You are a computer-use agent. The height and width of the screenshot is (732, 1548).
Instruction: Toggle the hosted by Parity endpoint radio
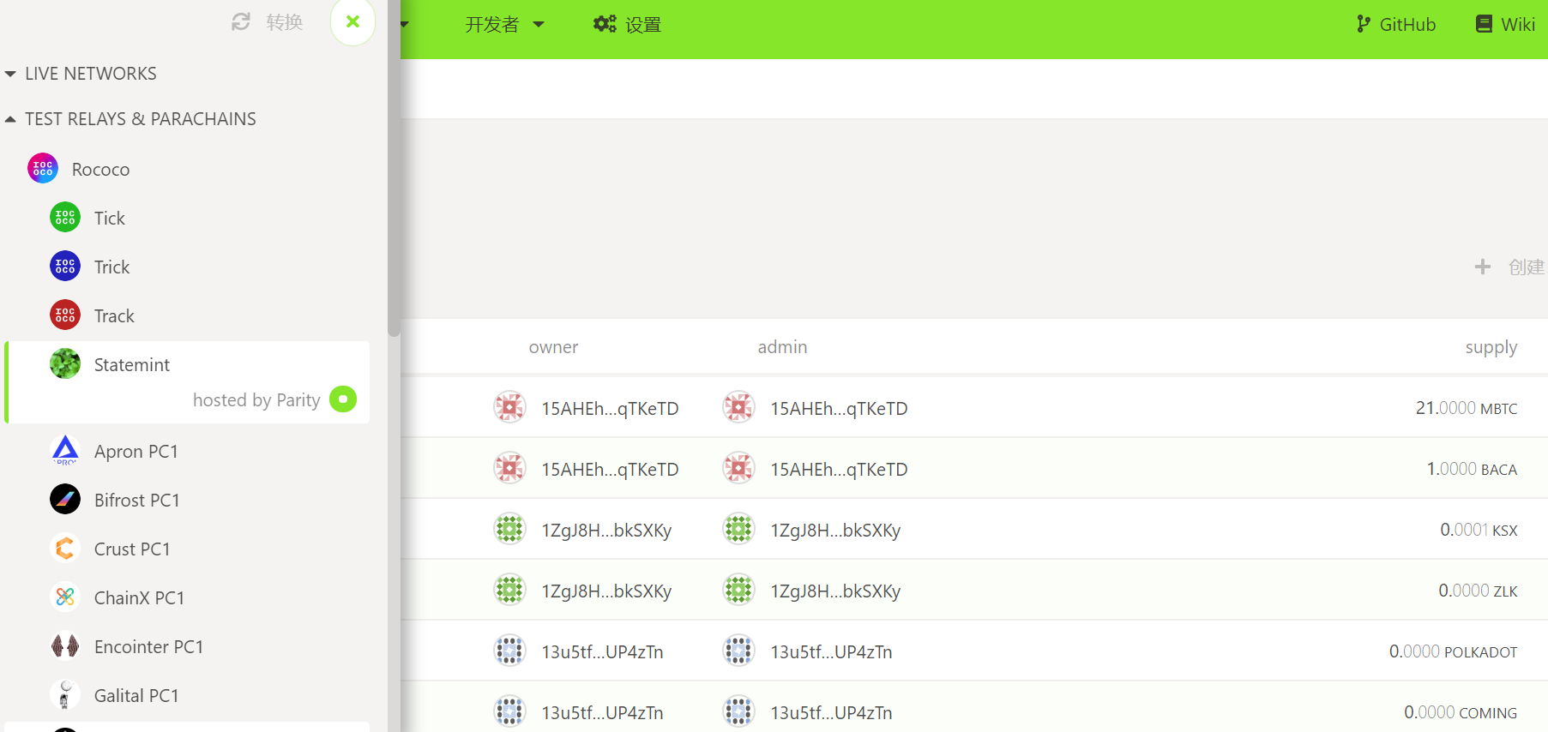[343, 399]
